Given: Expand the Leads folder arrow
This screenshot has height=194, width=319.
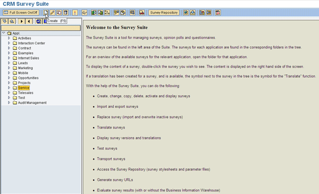Looking at the screenshot, I should [9, 63].
